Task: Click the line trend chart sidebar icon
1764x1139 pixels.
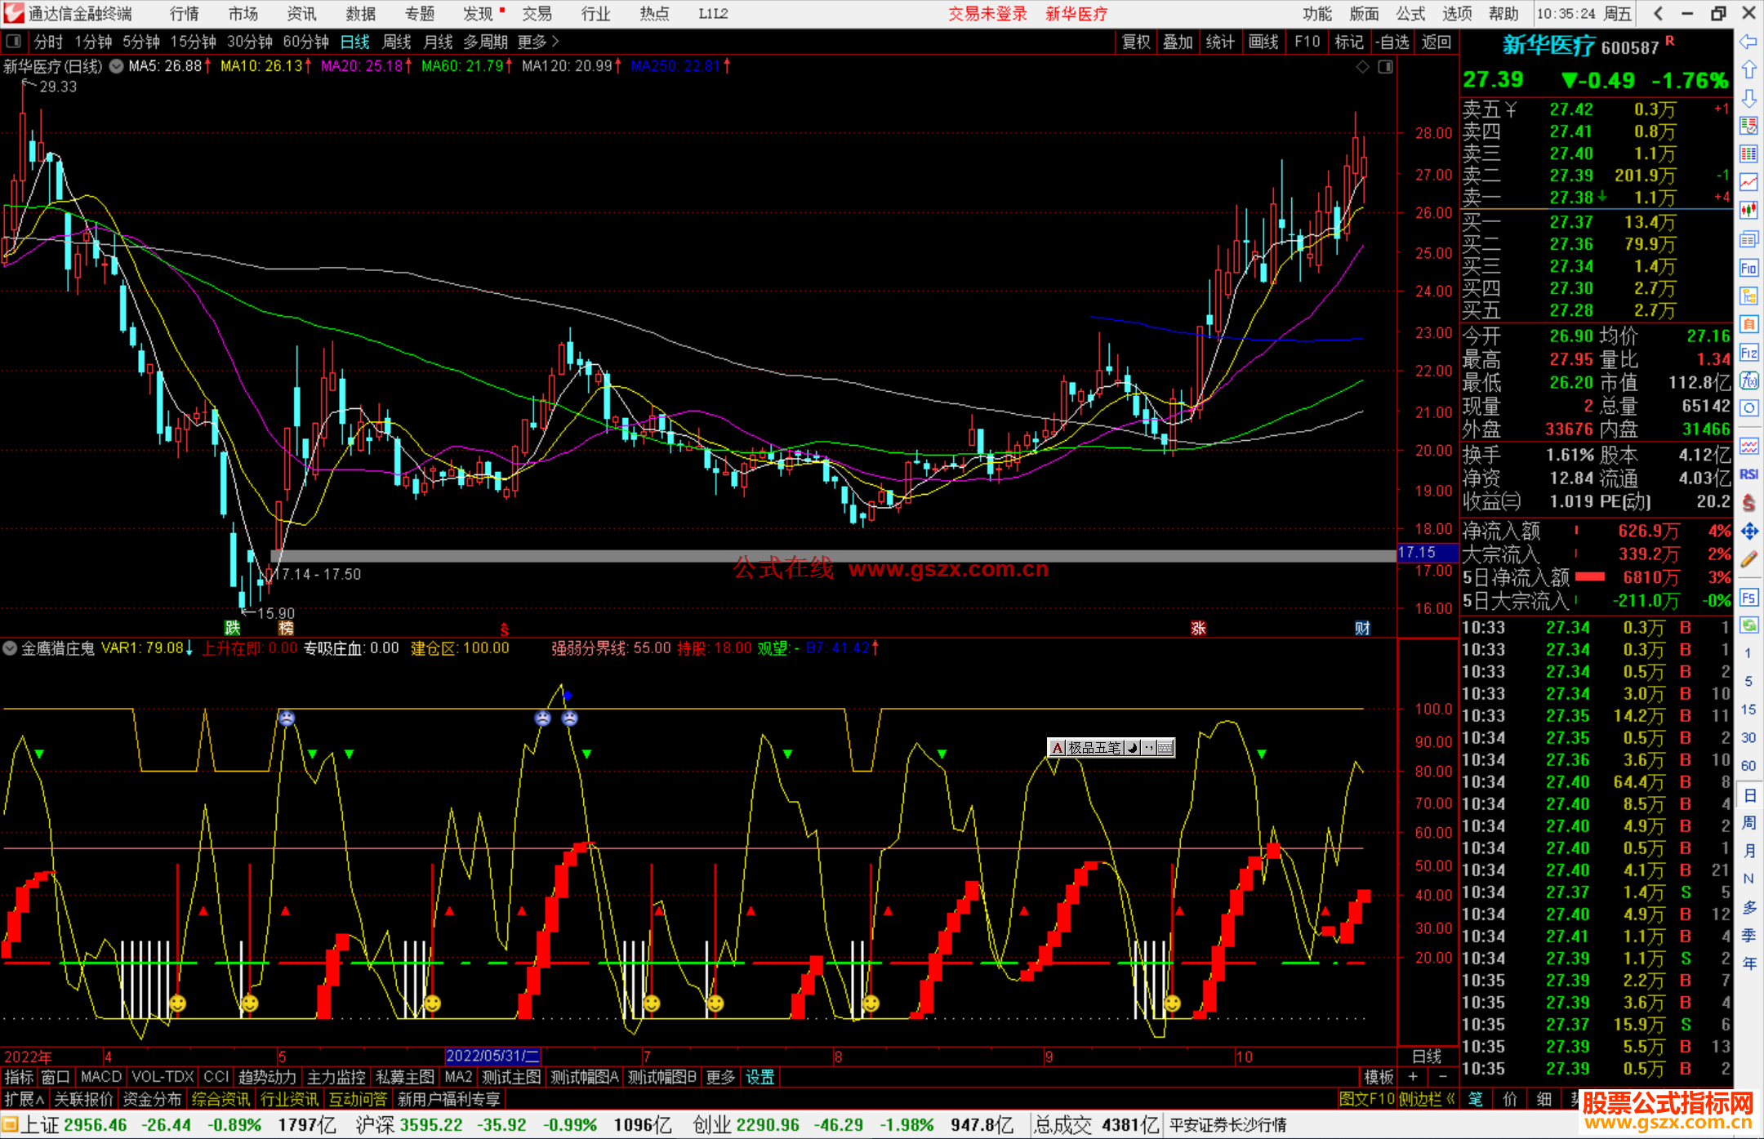Action: click(1748, 182)
